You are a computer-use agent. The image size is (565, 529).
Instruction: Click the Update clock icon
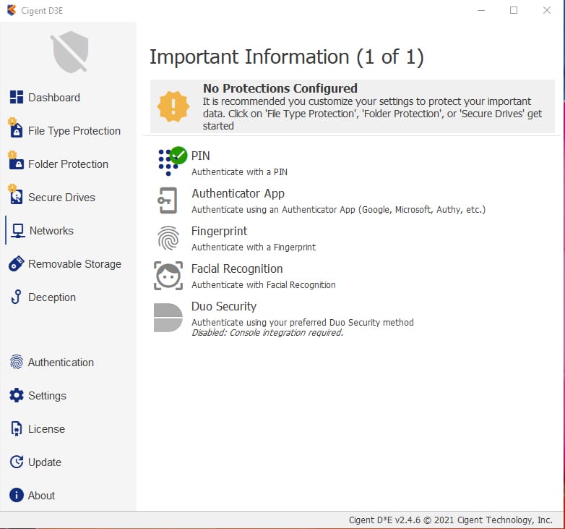pos(17,462)
